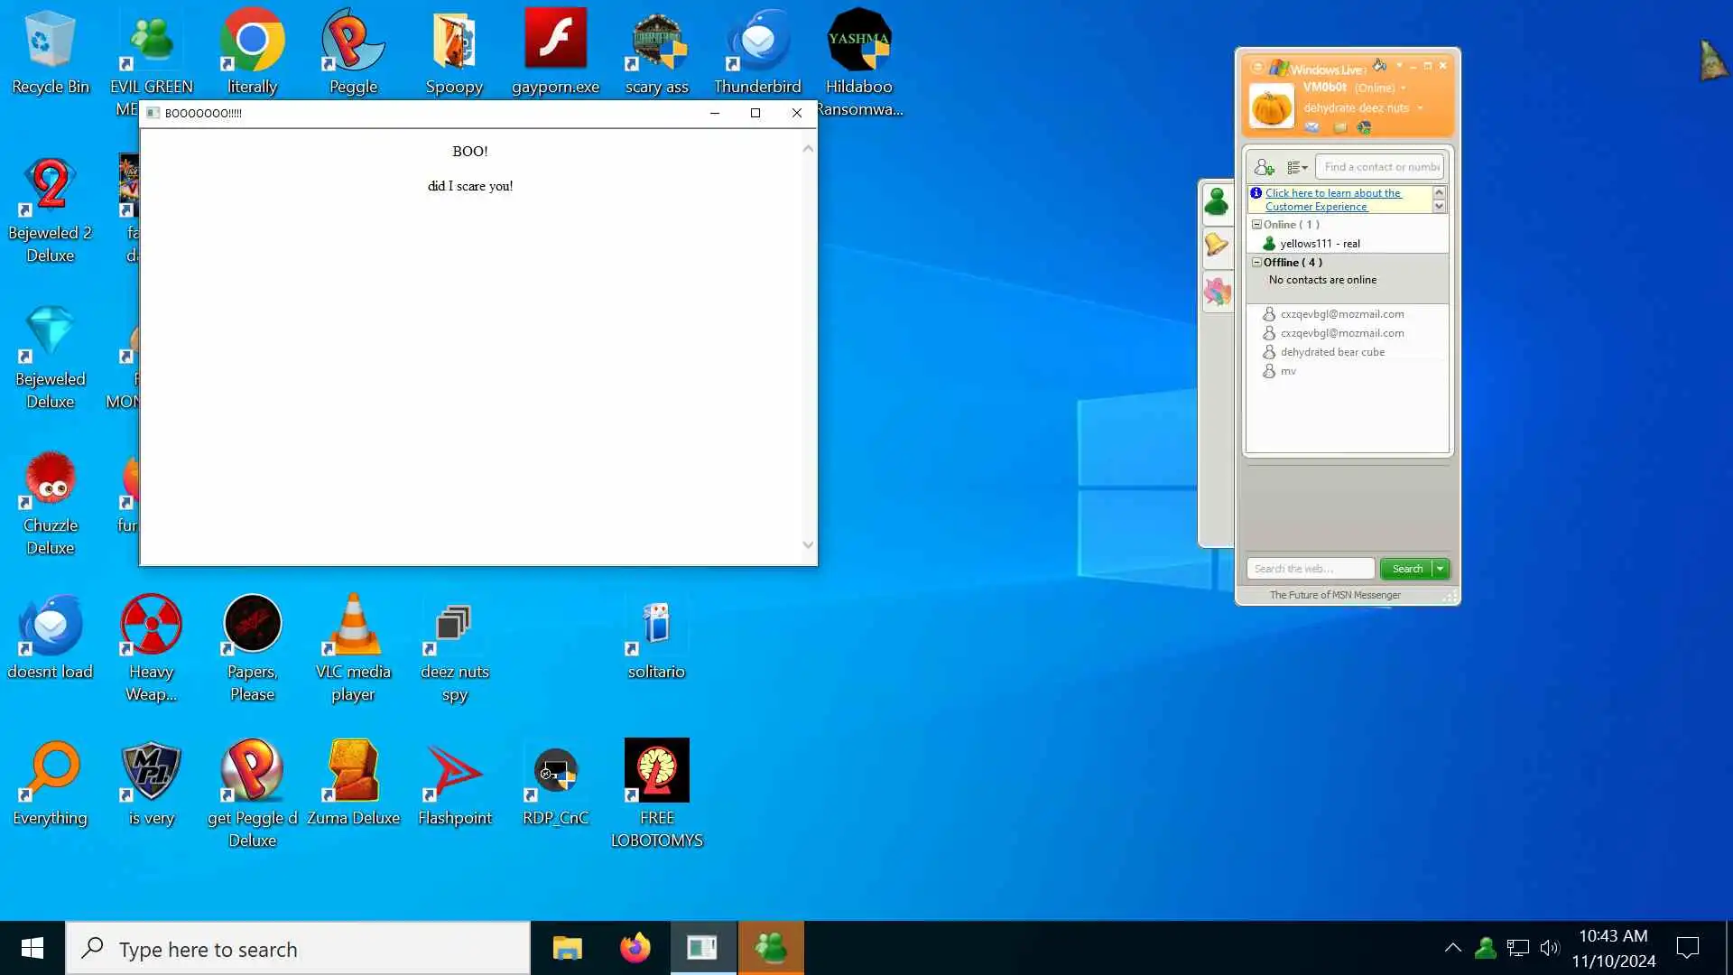Select contact yellows111 - real

[x=1319, y=244]
